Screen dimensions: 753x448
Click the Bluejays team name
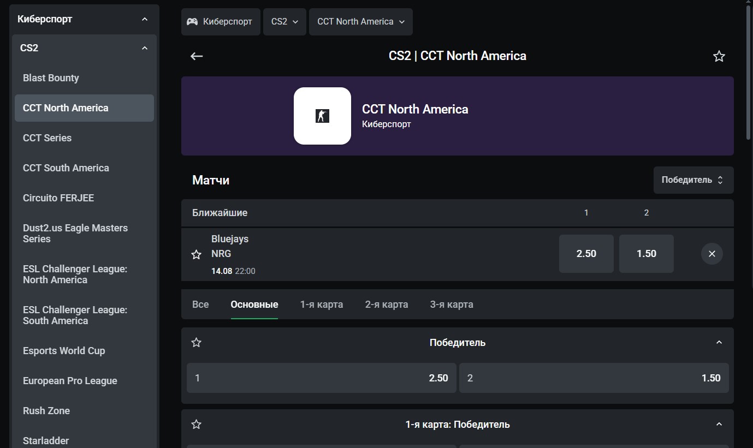[230, 239]
